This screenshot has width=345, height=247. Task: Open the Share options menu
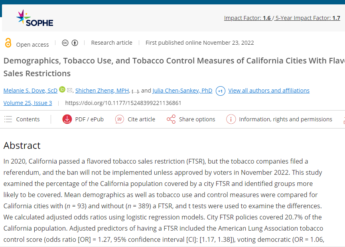(x=197, y=119)
